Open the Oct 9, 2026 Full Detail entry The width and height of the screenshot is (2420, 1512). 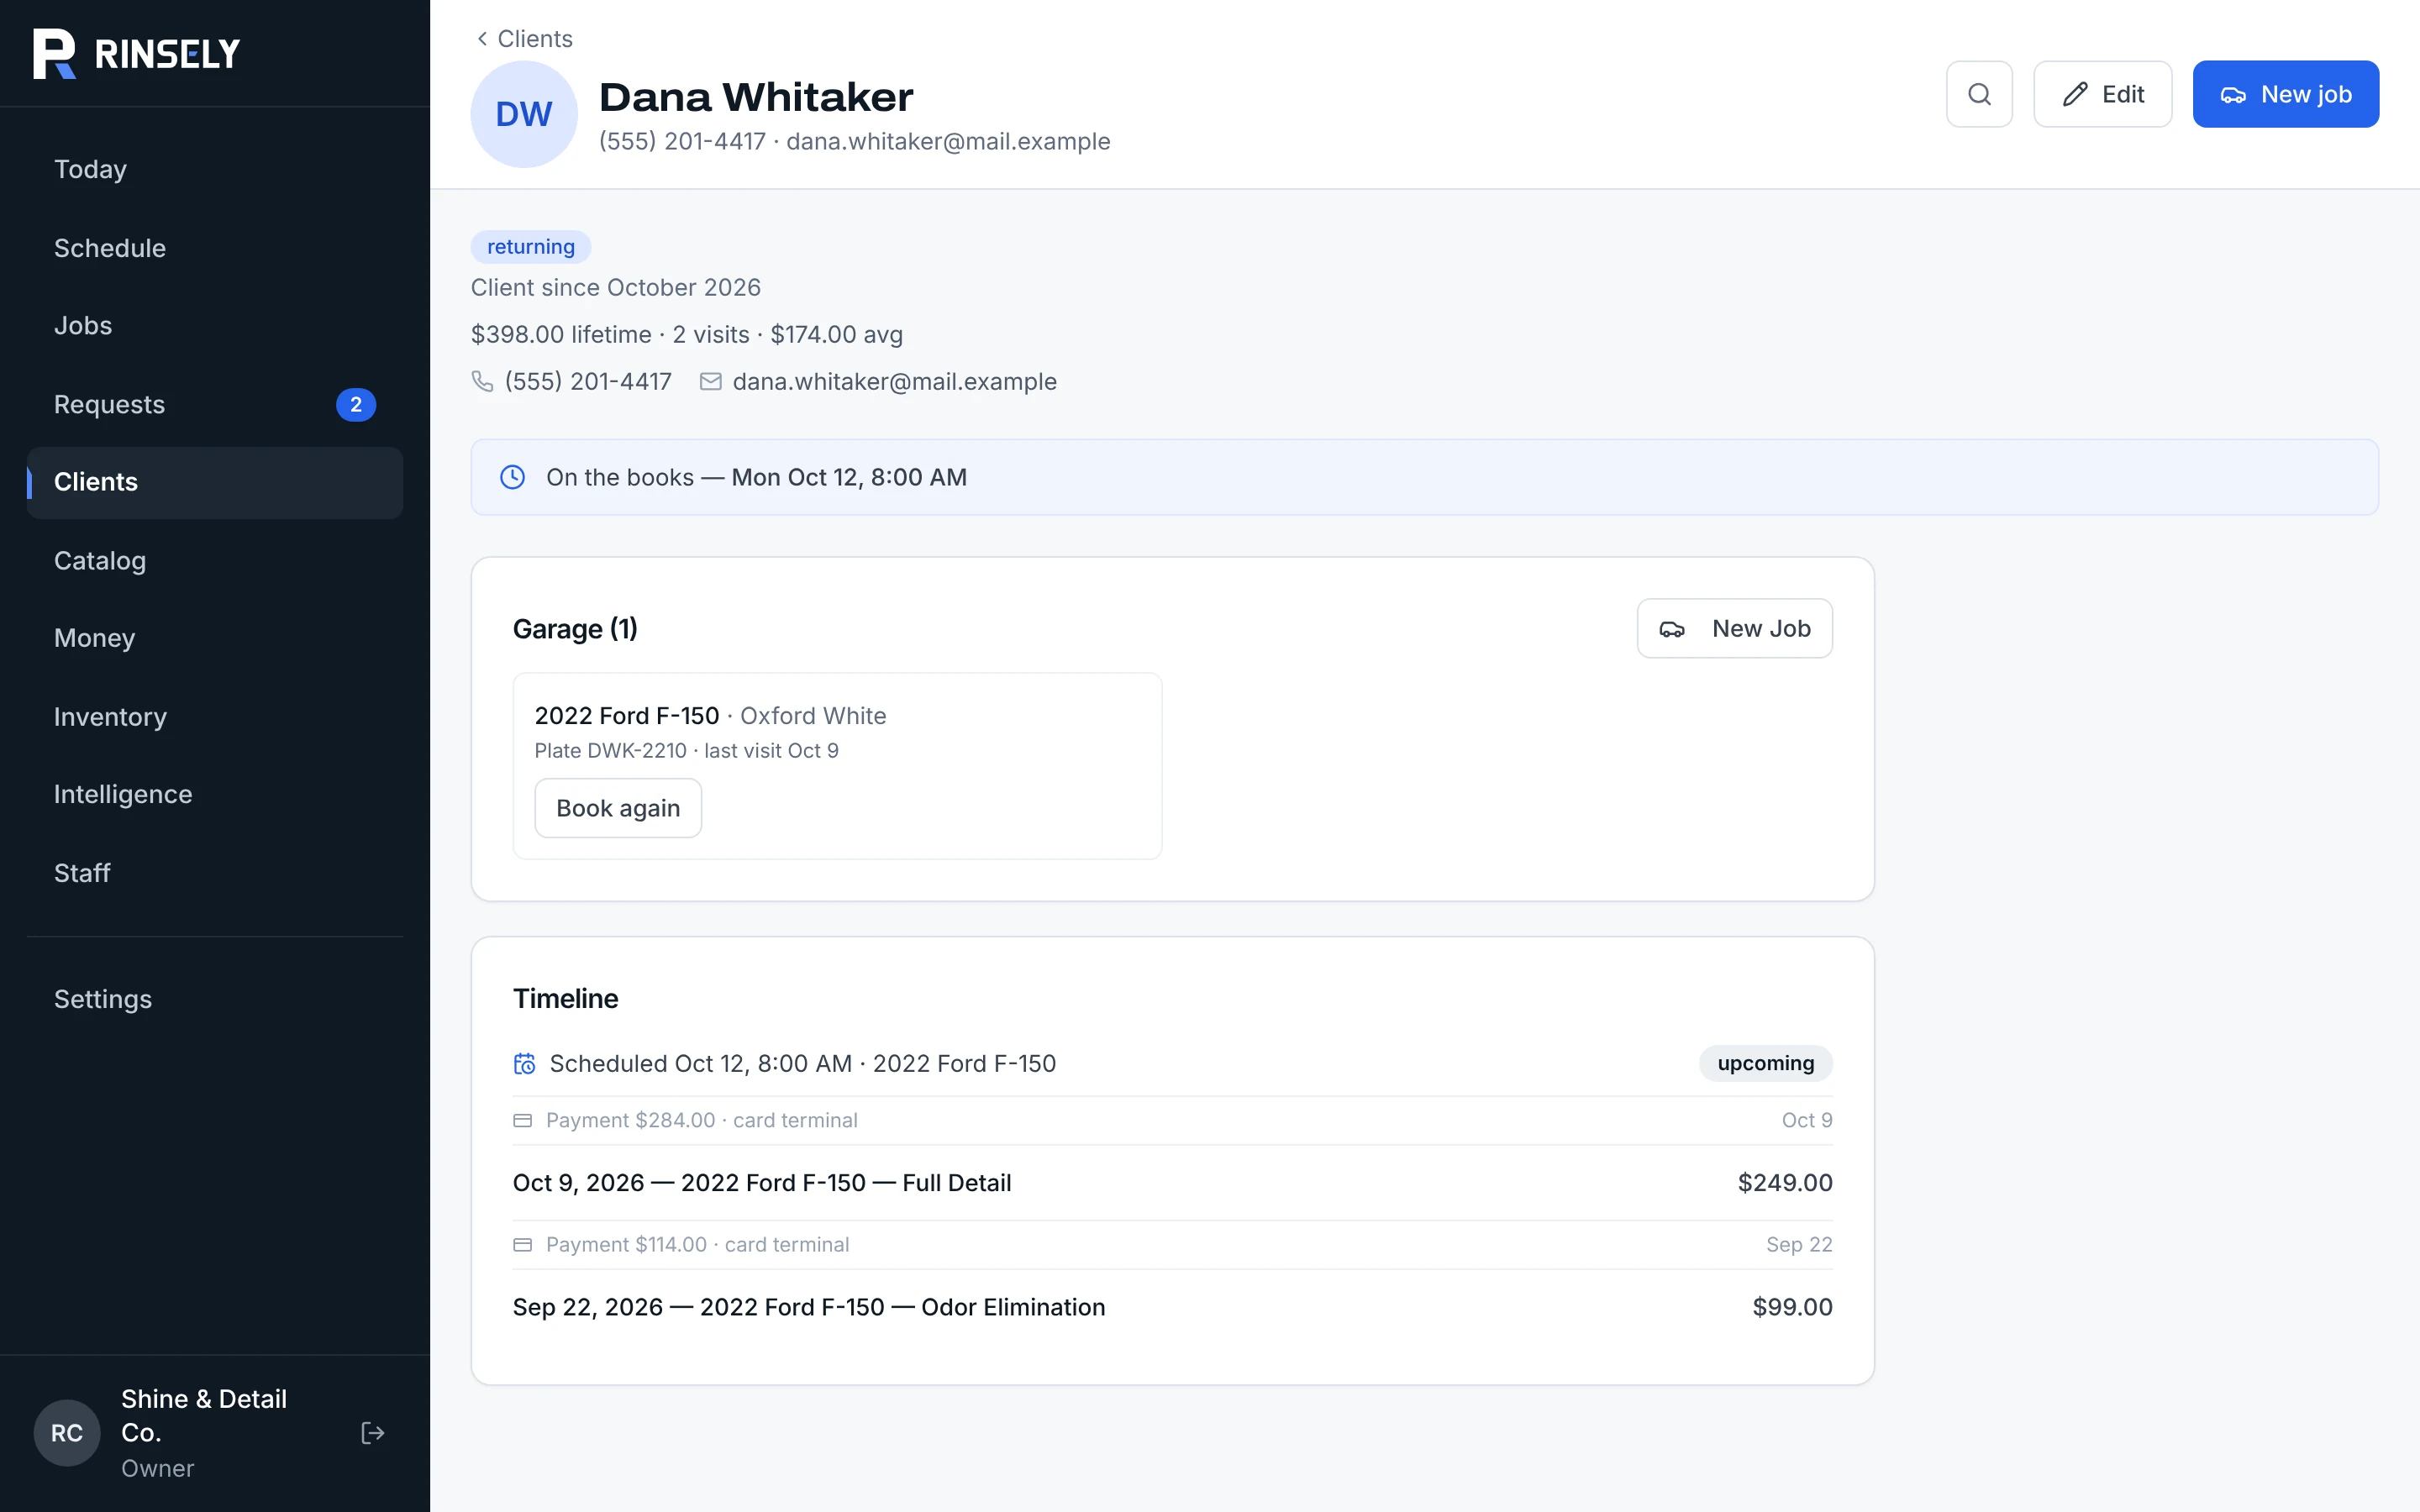(x=1172, y=1183)
